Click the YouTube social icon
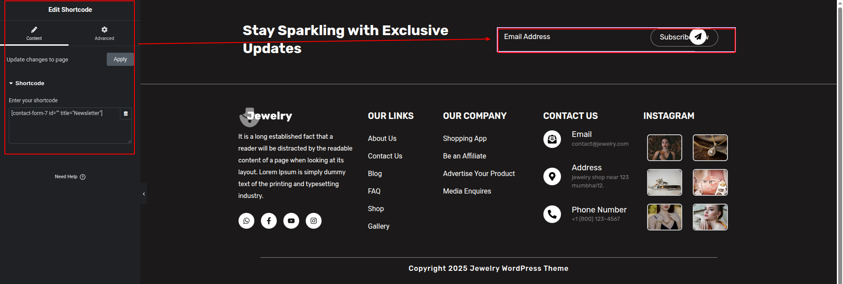Viewport: 843px width, 284px height. pos(291,221)
